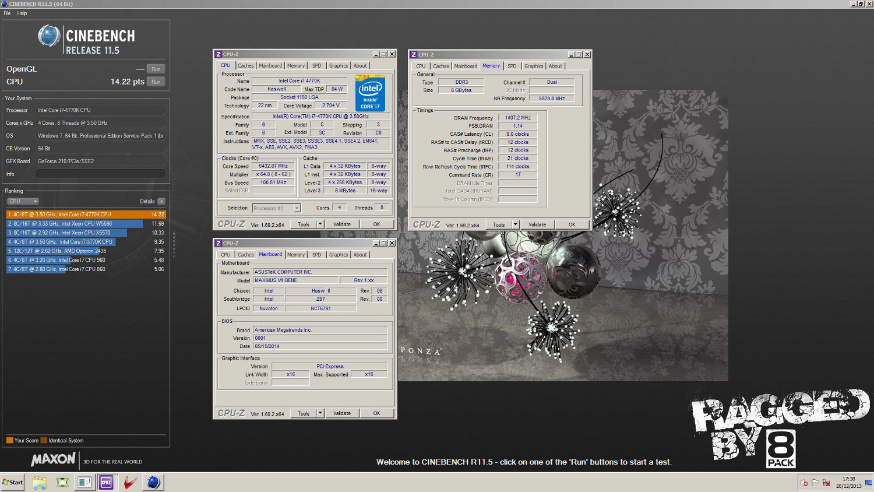Expand Tools dropdown arrow in Memory window
Image resolution: width=874 pixels, height=492 pixels.
[x=515, y=224]
